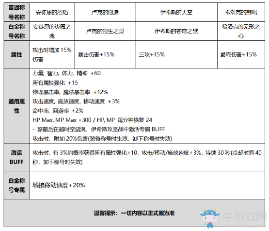The width and height of the screenshot is (269, 231).
Task: Select the cell 伊希斯的苍穹之歌
Action: click(176, 31)
